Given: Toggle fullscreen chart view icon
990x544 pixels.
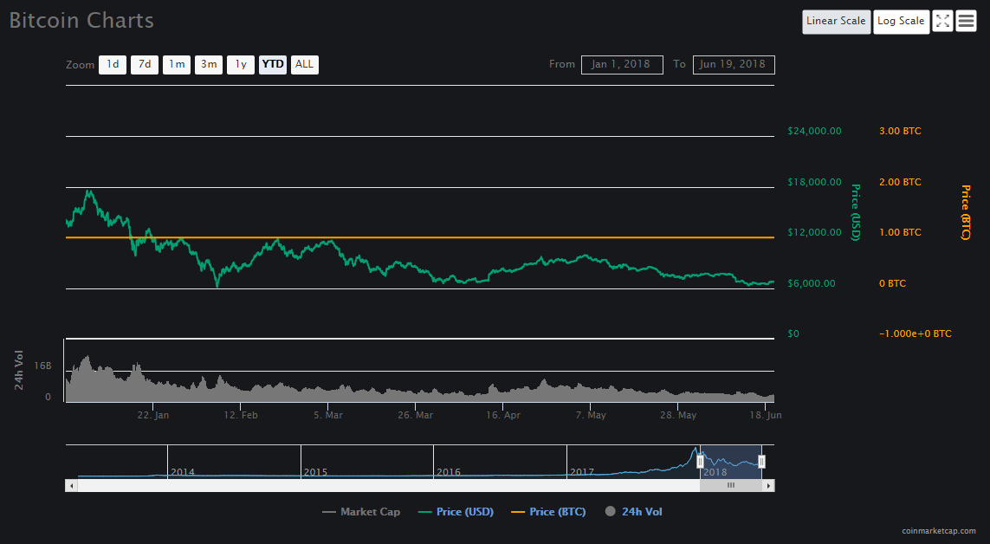Looking at the screenshot, I should point(942,22).
